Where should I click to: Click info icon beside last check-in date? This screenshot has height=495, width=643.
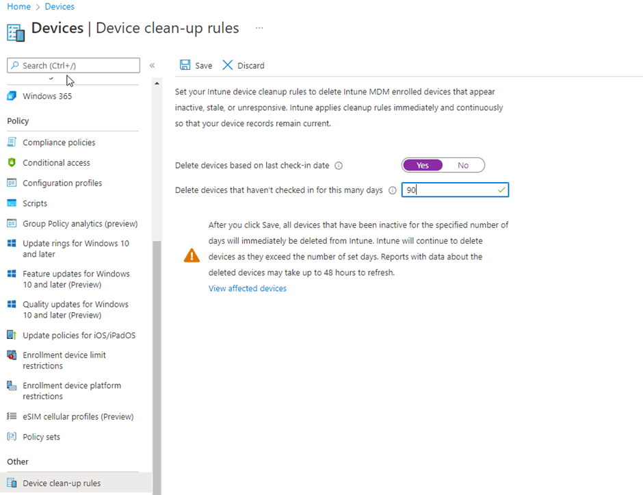tap(339, 166)
